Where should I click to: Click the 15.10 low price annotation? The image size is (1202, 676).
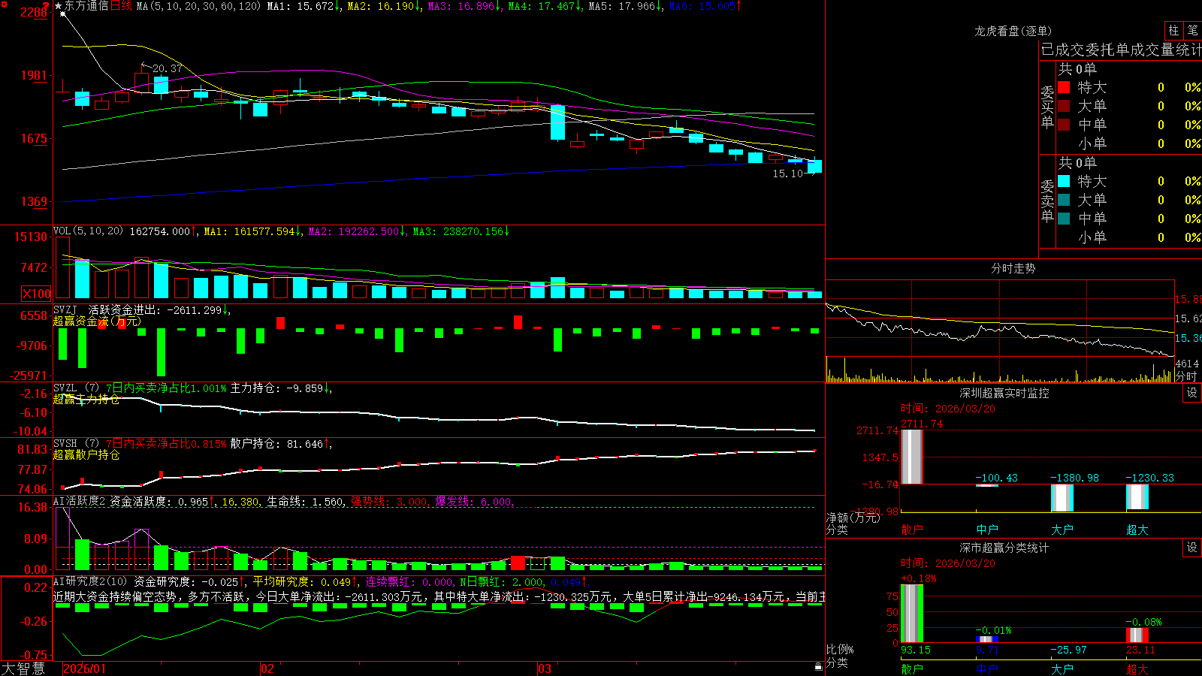(x=787, y=174)
